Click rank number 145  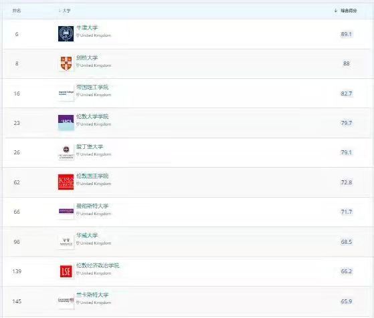point(17,301)
